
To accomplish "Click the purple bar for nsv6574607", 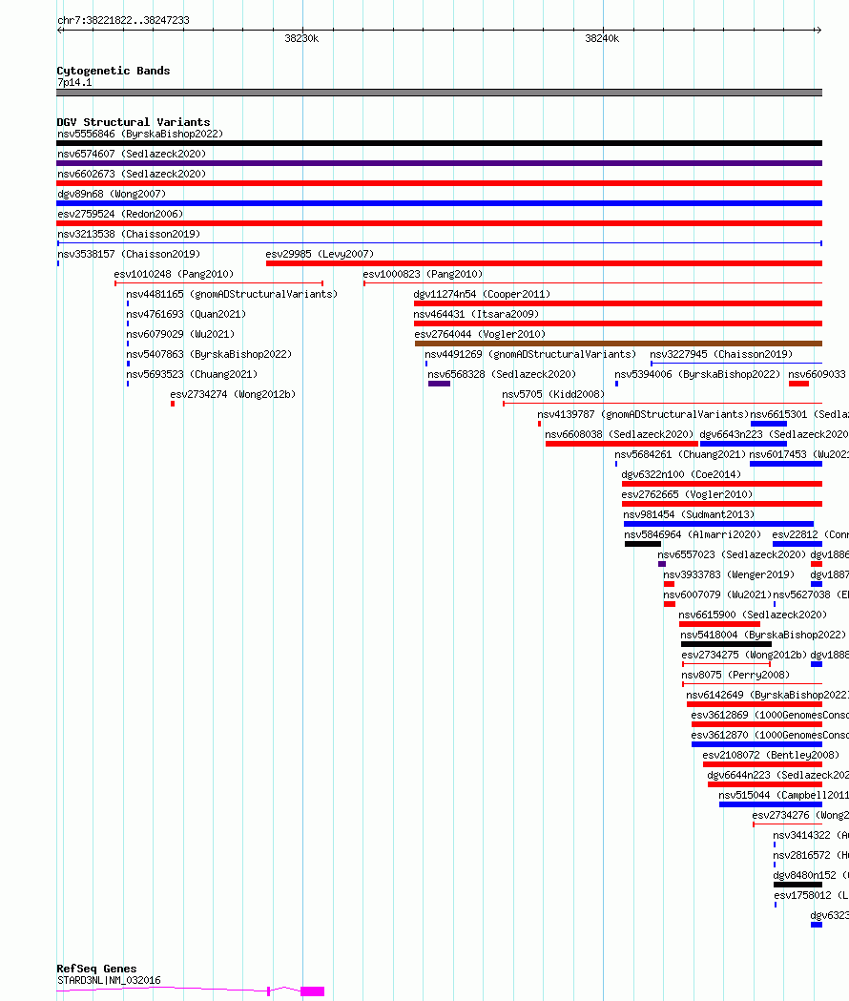I will 439,163.
